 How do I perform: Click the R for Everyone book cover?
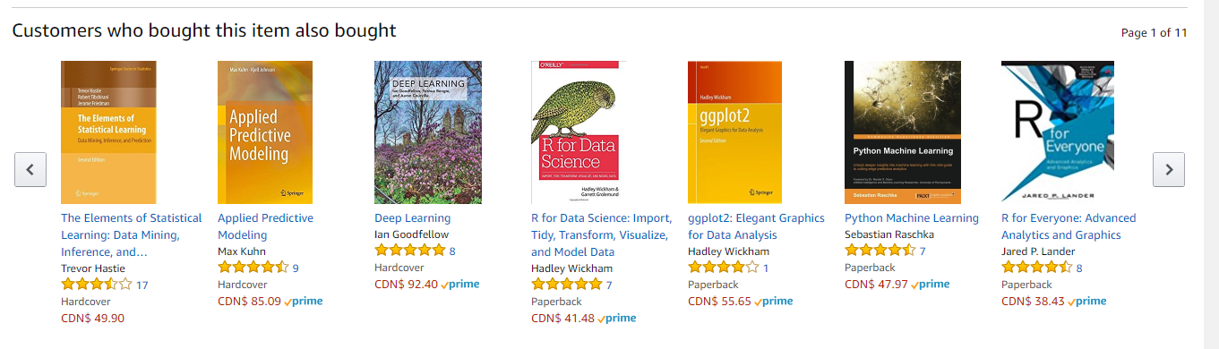pos(1058,132)
